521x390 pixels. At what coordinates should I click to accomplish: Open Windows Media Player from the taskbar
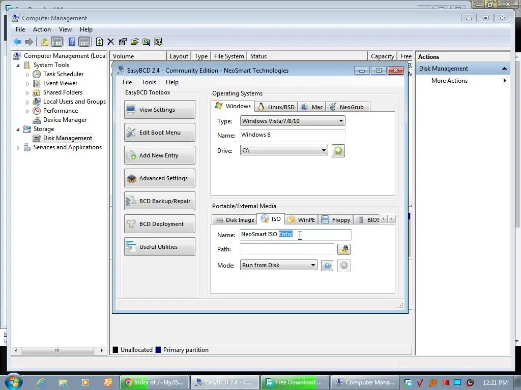(x=85, y=382)
